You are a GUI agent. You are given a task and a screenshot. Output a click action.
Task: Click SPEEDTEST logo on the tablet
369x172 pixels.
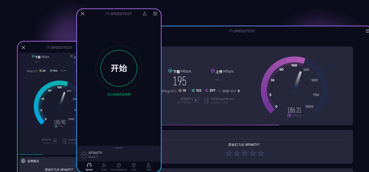[x=242, y=31]
